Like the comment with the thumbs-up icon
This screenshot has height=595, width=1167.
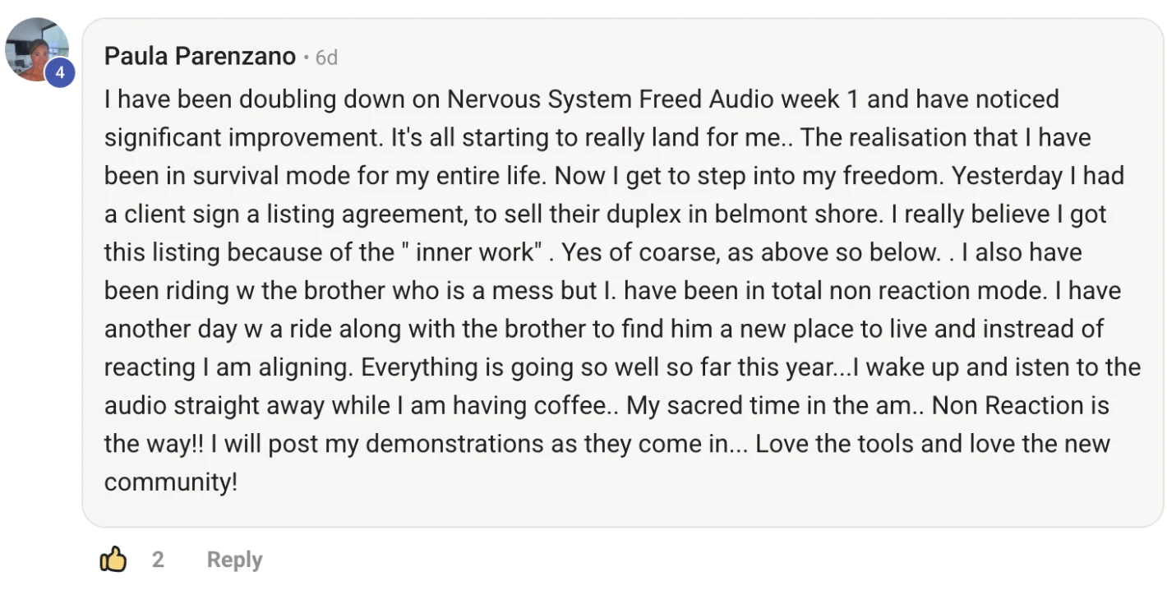click(x=113, y=560)
